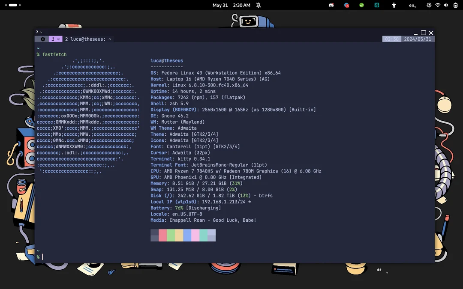Expand the active workspace pill indicator
Image resolution: width=463 pixels, height=289 pixels.
(13, 5)
